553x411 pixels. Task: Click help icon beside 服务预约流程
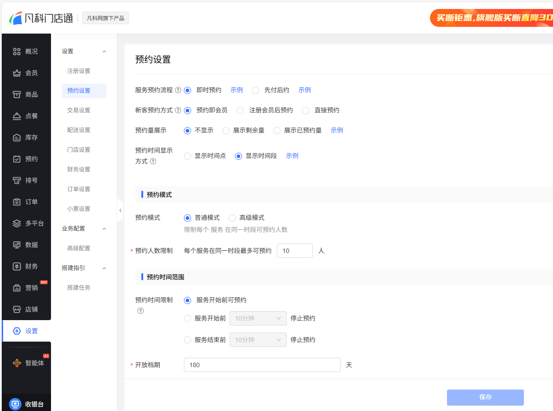tap(178, 90)
